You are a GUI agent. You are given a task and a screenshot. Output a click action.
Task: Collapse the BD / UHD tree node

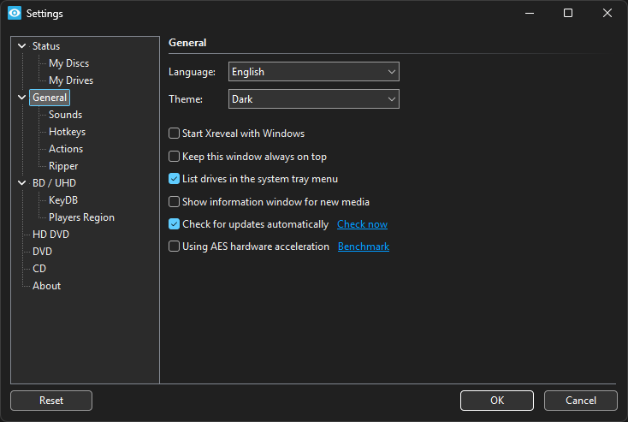[22, 183]
